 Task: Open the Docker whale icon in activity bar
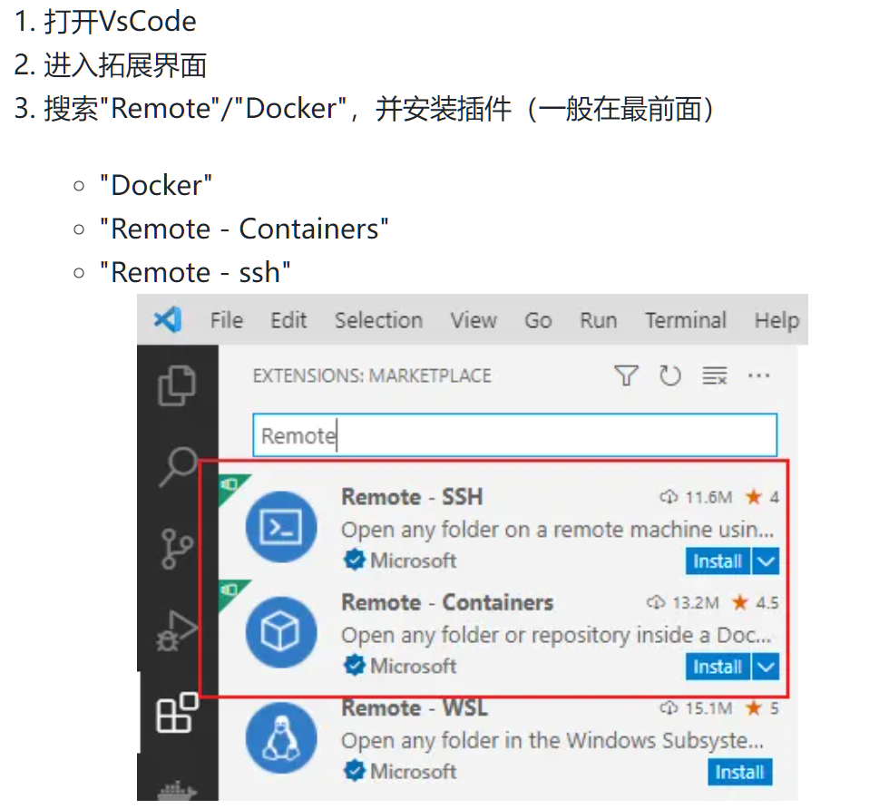click(177, 790)
